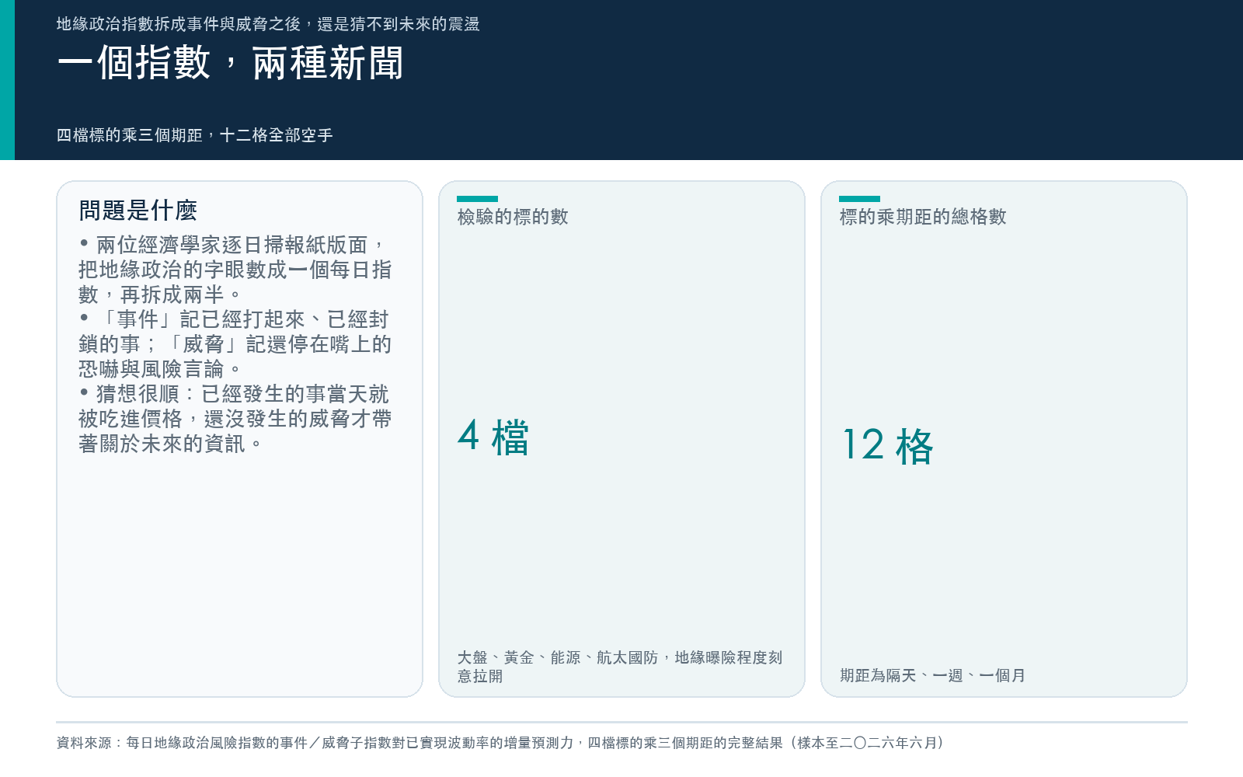This screenshot has width=1243, height=777.
Task: Click the footer source line 資料來源
Action: pos(500,743)
